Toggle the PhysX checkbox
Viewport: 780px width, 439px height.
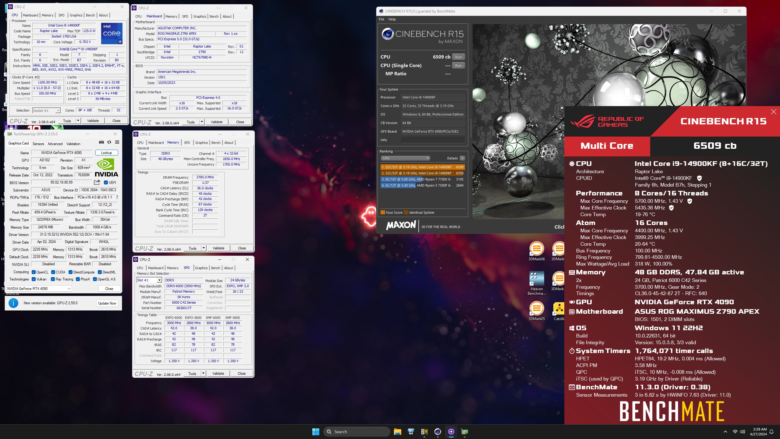[x=78, y=279]
